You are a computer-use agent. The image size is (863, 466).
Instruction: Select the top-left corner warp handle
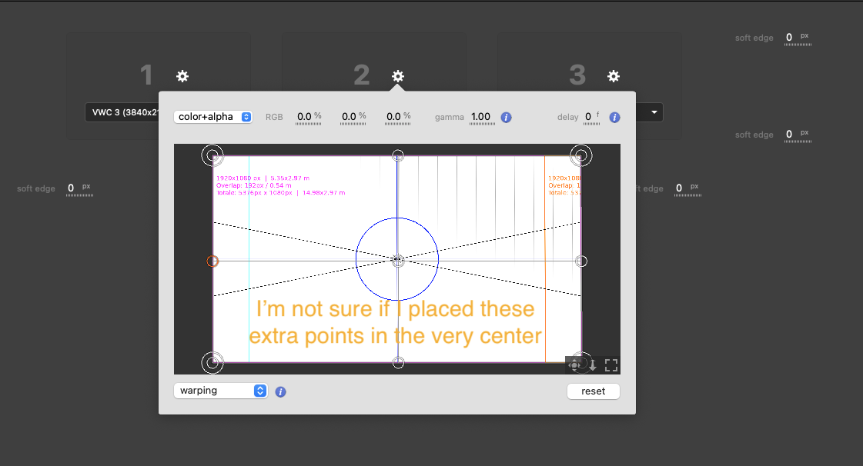click(x=213, y=156)
